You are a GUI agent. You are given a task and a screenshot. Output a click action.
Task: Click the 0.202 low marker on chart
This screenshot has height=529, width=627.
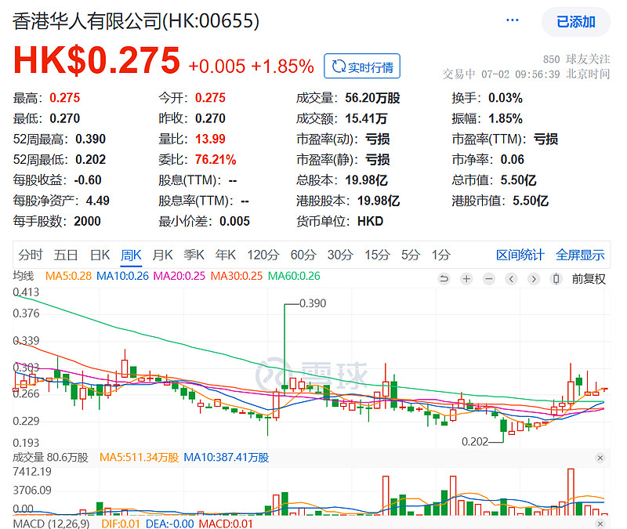[475, 442]
